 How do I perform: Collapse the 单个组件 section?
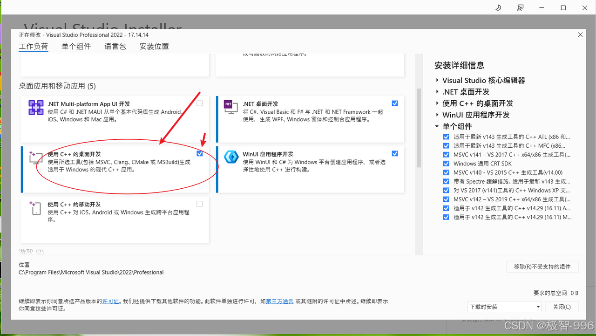tap(437, 126)
